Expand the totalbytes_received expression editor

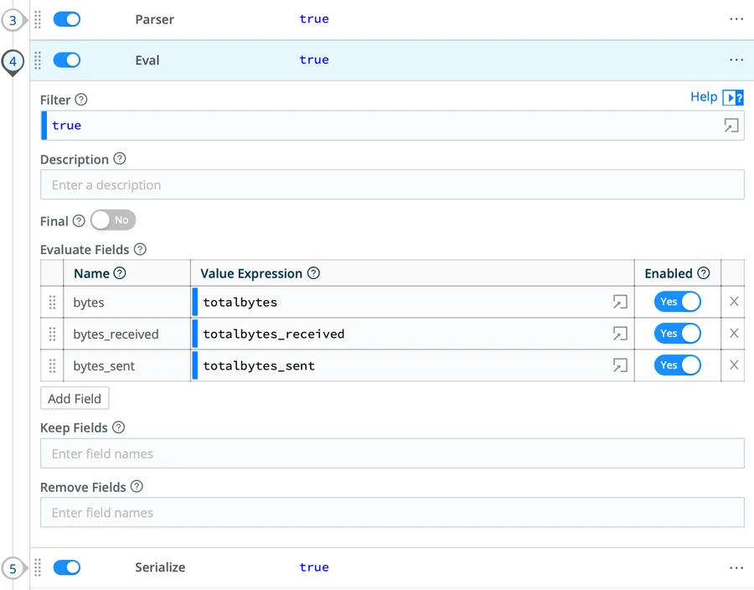tap(620, 334)
